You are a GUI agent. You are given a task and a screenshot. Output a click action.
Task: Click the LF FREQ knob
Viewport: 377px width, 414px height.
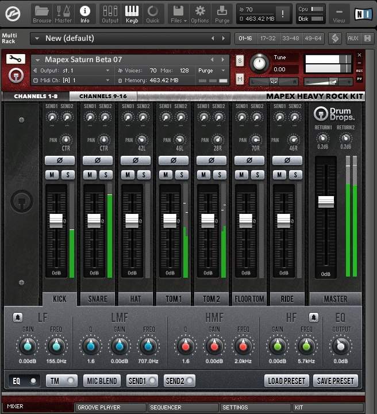click(x=55, y=346)
